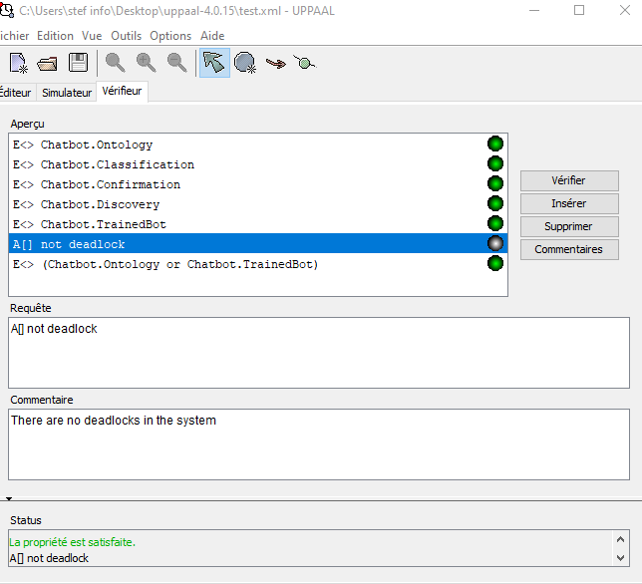Viewport: 642px width, 584px height.
Task: Open the Vue menu
Action: (x=92, y=36)
